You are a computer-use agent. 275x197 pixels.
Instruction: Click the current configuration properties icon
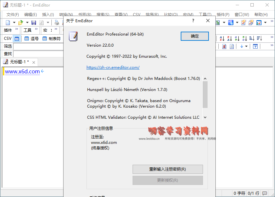[x=244, y=23]
